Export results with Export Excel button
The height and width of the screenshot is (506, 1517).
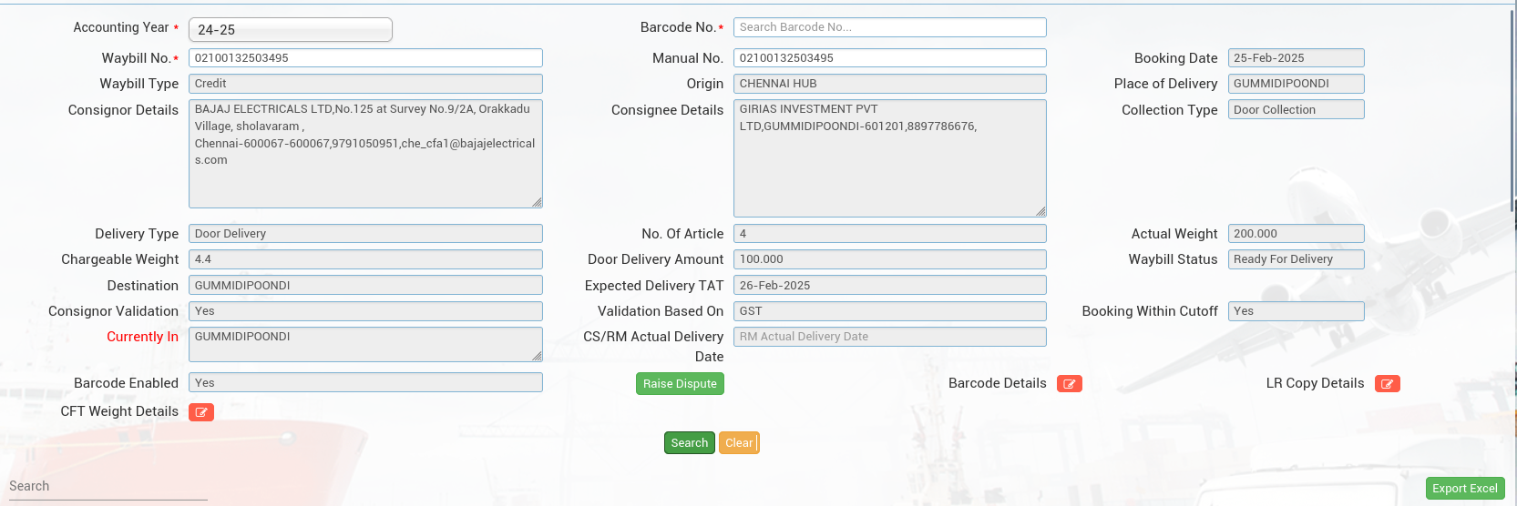click(x=1464, y=489)
